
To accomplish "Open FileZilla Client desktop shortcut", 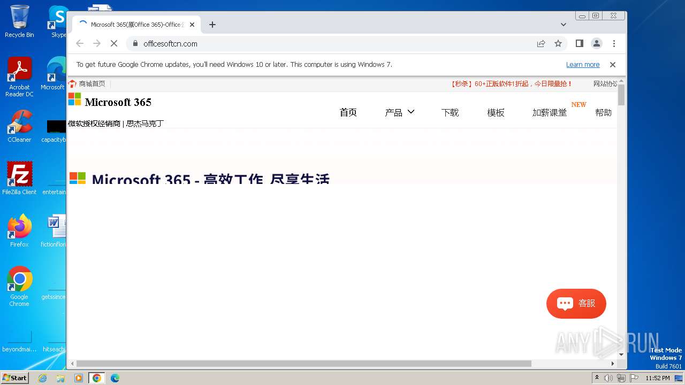I will pos(19,179).
